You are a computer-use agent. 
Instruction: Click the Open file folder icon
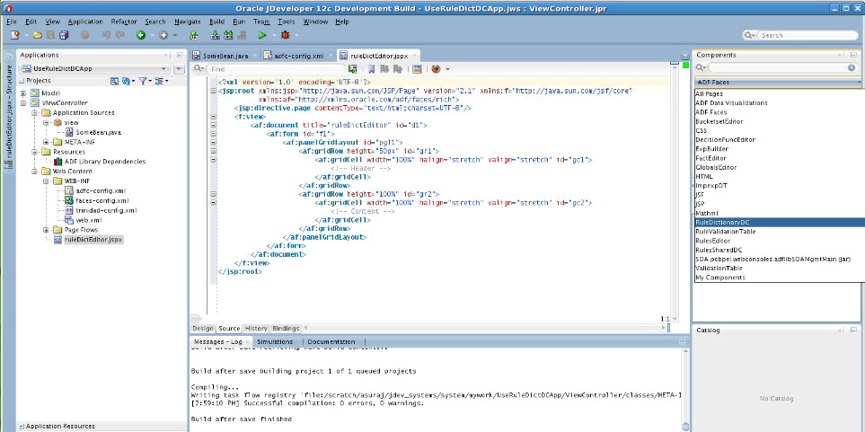coord(38,35)
